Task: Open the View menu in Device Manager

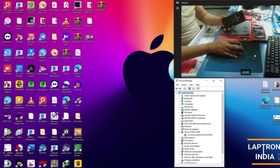Action: [191, 85]
